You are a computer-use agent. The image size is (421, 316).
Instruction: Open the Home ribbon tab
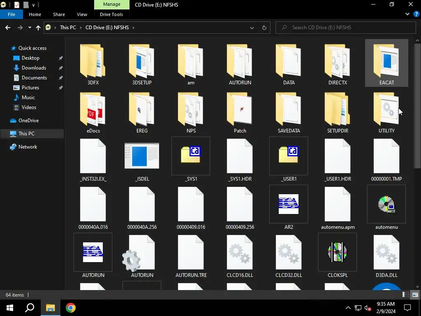[x=35, y=14]
